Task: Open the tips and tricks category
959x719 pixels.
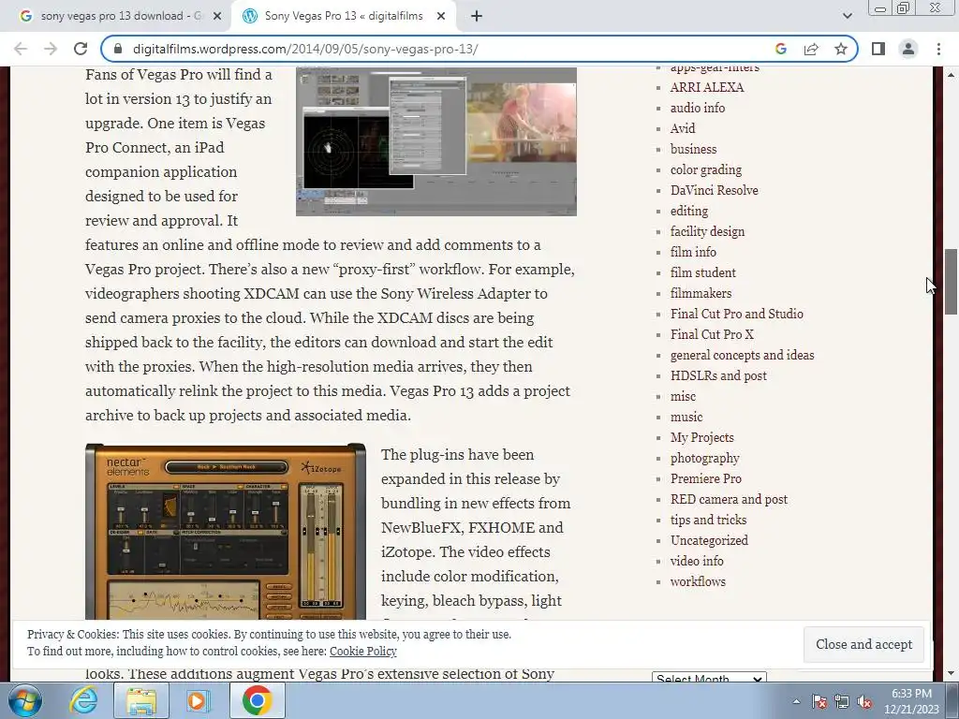Action: 708,520
